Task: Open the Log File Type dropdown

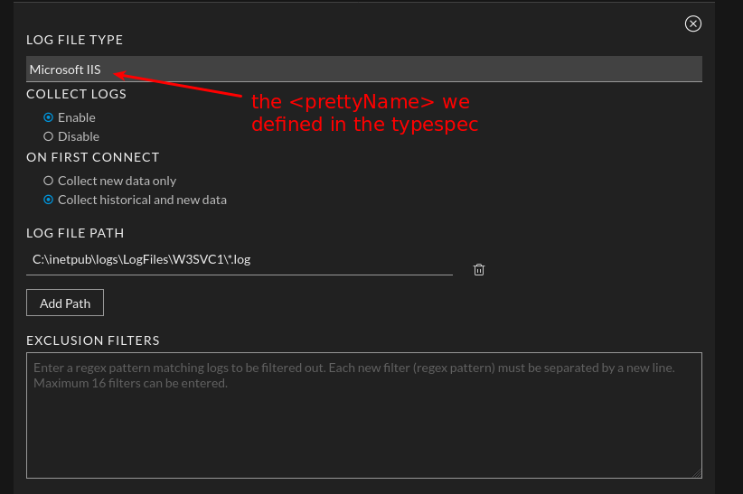Action: (363, 70)
